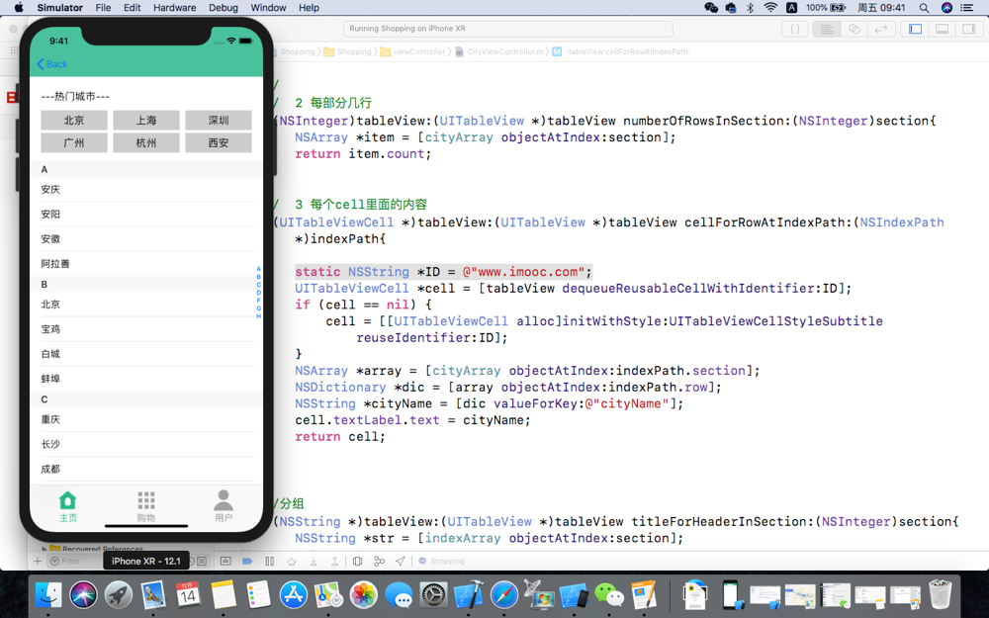
Task: Open the Shopping process in debug bar
Action: click(x=441, y=561)
